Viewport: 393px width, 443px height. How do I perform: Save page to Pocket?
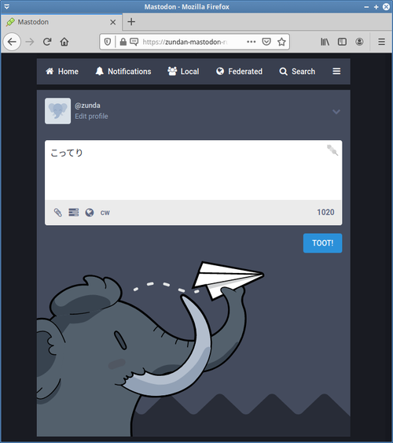266,42
